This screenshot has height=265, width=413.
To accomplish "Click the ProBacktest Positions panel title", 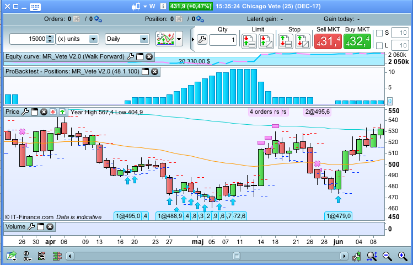I will pos(72,71).
